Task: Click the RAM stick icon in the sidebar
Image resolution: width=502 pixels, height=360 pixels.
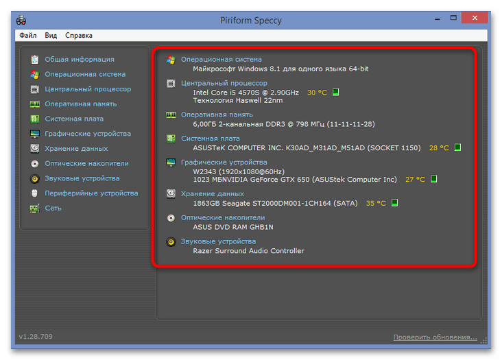Action: (x=34, y=104)
